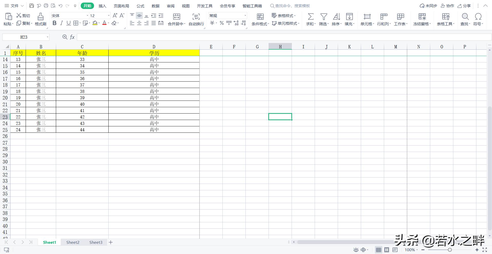This screenshot has width=492, height=254.
Task: Click the 条件格式 (Conditional Formatting) icon
Action: point(260,19)
